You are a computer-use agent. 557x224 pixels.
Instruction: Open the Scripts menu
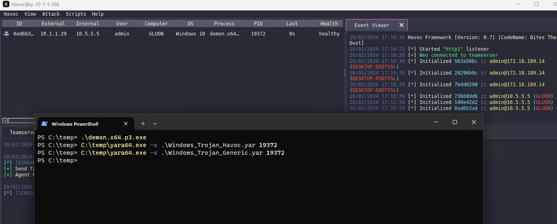click(76, 14)
